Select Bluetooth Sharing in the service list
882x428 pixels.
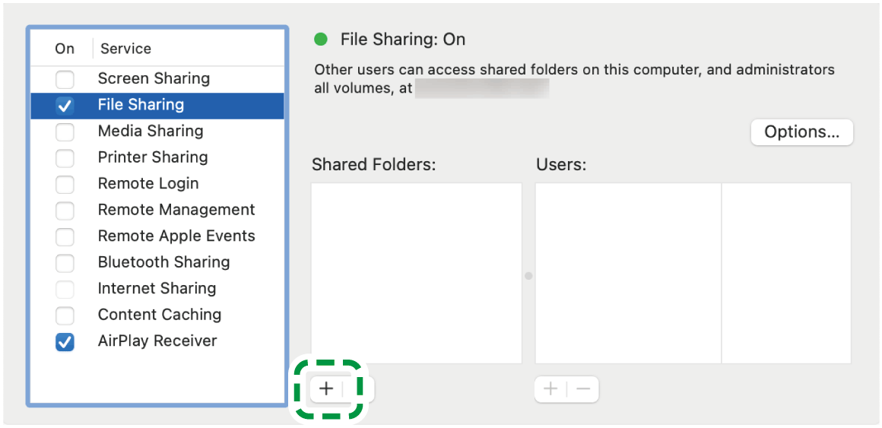[x=163, y=262]
